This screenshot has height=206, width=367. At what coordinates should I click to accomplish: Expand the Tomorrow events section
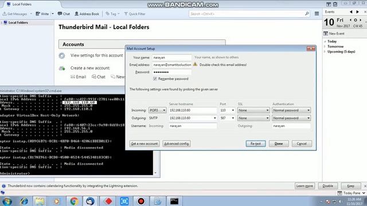click(325, 46)
